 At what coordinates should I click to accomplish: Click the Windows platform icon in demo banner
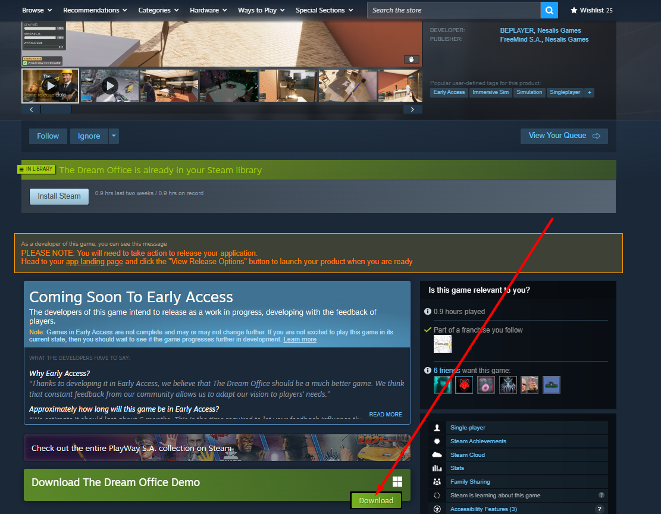397,481
